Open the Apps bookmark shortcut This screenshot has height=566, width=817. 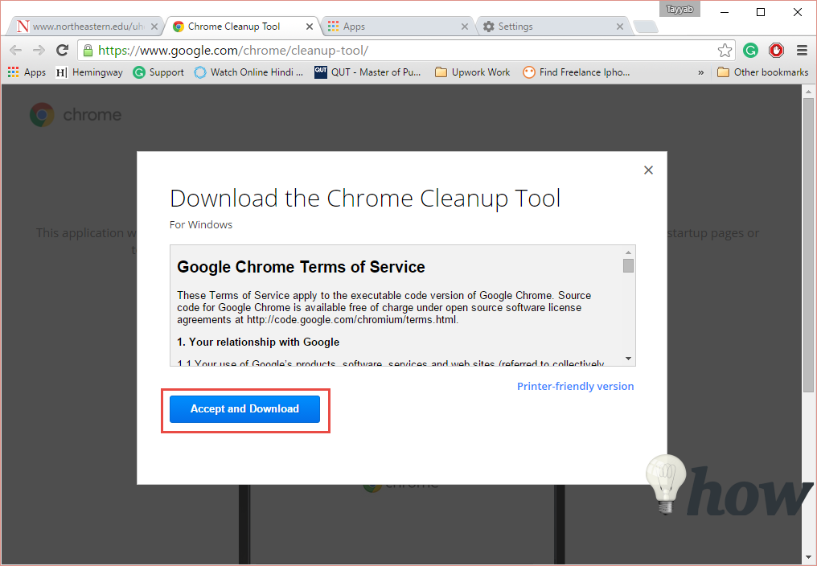point(27,72)
